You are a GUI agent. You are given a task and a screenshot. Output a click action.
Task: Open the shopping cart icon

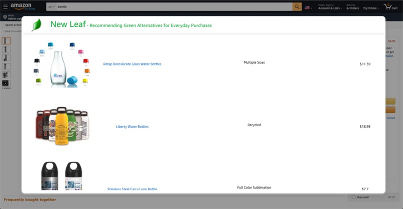coord(390,7)
